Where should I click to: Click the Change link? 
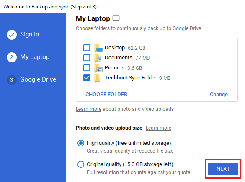219,95
